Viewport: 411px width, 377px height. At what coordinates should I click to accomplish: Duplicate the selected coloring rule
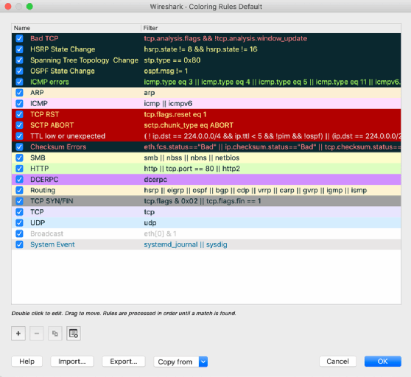coord(55,334)
